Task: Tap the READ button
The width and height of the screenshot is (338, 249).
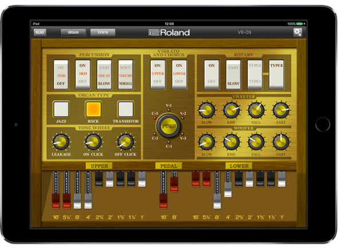Action: 40,32
